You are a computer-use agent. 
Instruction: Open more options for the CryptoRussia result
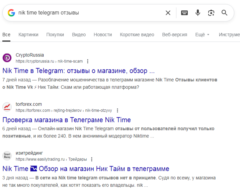[x=88, y=61]
